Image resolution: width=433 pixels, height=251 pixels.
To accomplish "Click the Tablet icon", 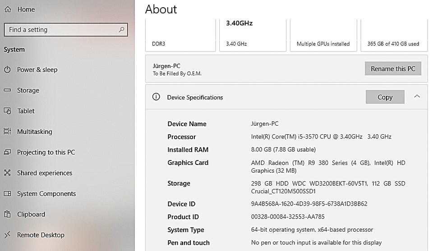I will [x=7, y=111].
